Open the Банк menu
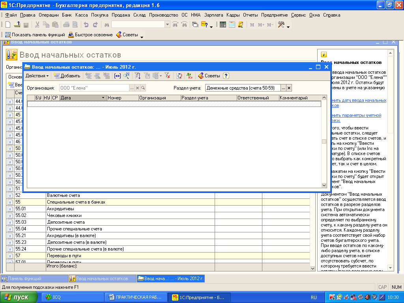Viewport: 404px width, 303px height. point(67,15)
